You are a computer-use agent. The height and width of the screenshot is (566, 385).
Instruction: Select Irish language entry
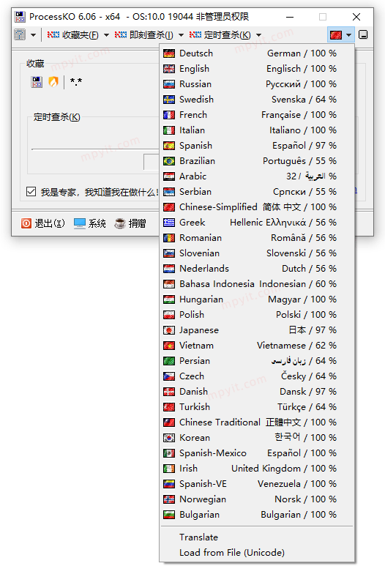[x=257, y=469]
